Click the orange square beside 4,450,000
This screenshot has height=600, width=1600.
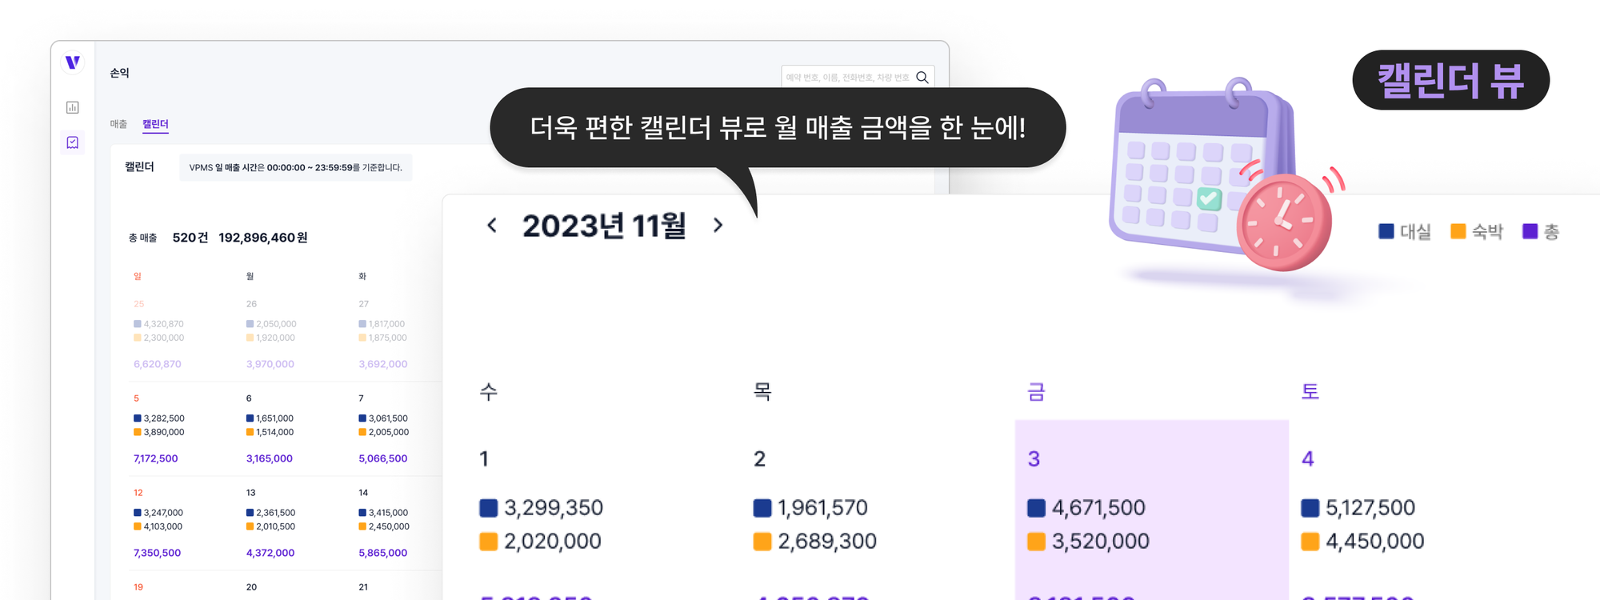point(1310,542)
